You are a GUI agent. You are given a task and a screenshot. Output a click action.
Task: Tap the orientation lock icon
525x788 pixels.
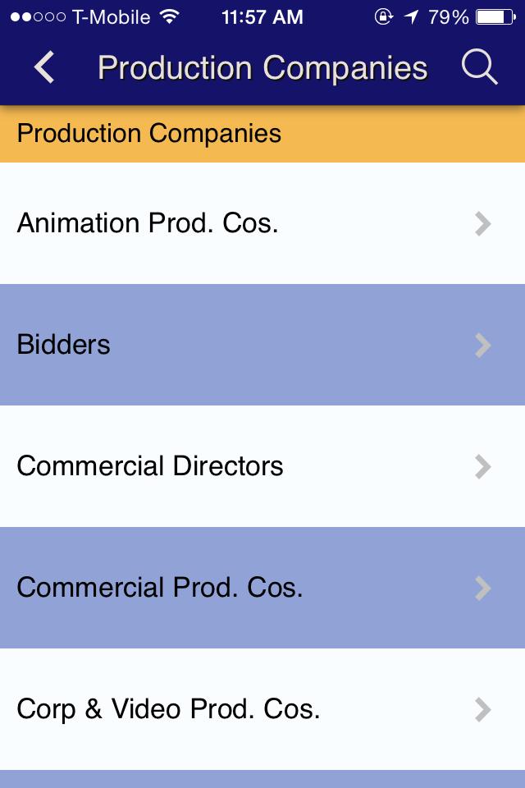(x=384, y=16)
